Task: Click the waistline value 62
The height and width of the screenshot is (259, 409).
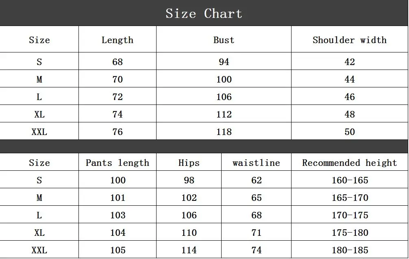Action: pyautogui.click(x=256, y=180)
